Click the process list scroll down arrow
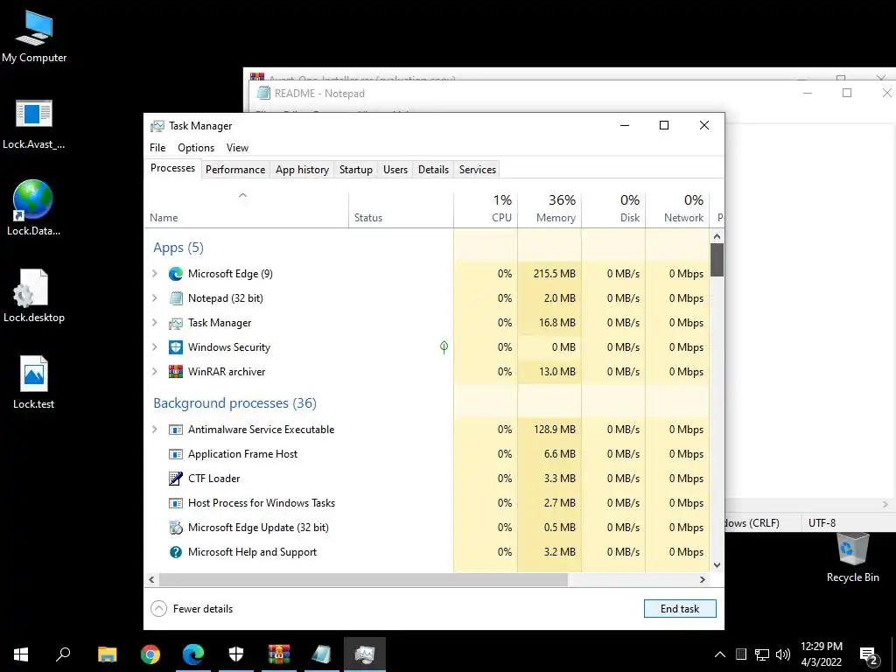Viewport: 896px width, 672px height. pos(717,565)
